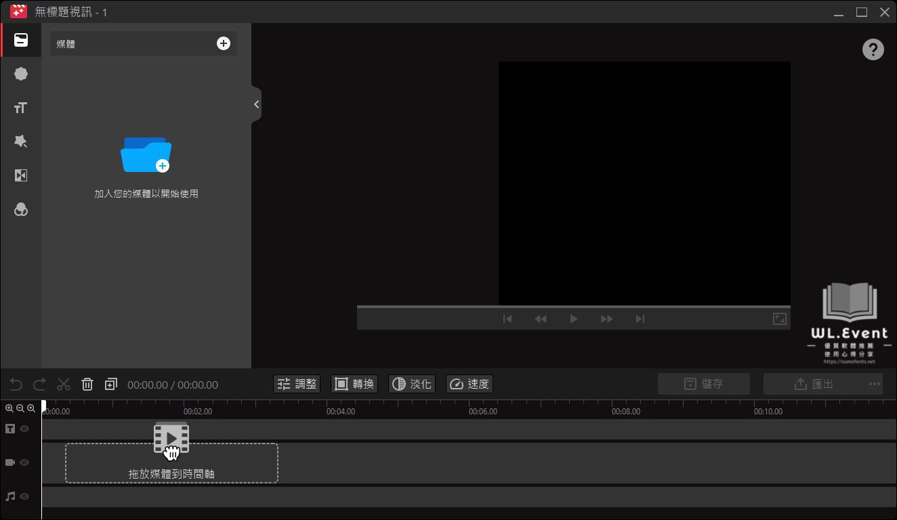Open the titles text sidebar panel
This screenshot has width=897, height=520.
pyautogui.click(x=21, y=108)
